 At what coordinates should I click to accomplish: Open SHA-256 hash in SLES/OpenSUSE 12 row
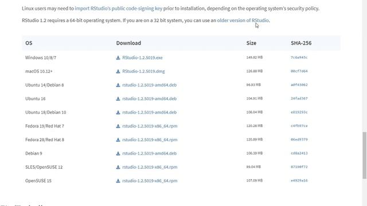pyautogui.click(x=299, y=167)
